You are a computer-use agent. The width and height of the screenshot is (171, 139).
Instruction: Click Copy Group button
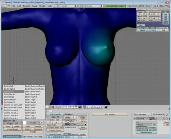point(12,129)
